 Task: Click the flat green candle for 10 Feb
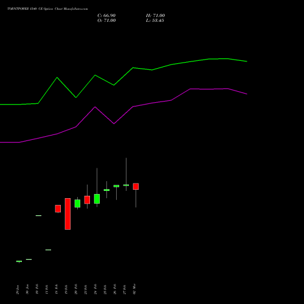[38, 215]
